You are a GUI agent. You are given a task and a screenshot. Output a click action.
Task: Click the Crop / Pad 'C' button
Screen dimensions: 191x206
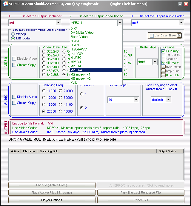click(163, 71)
